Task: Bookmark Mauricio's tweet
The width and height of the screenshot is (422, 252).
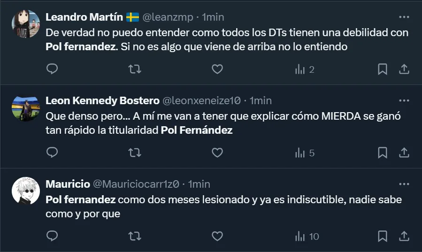Action: (x=383, y=236)
